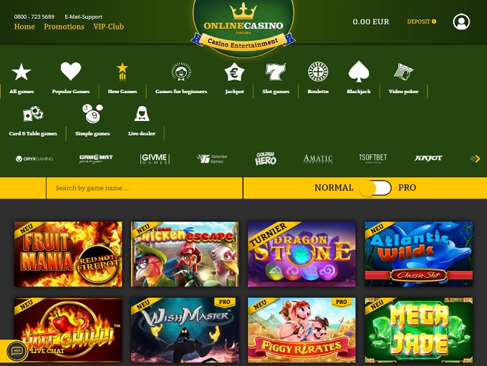
Task: Open the Video poker category
Action: pos(403,72)
